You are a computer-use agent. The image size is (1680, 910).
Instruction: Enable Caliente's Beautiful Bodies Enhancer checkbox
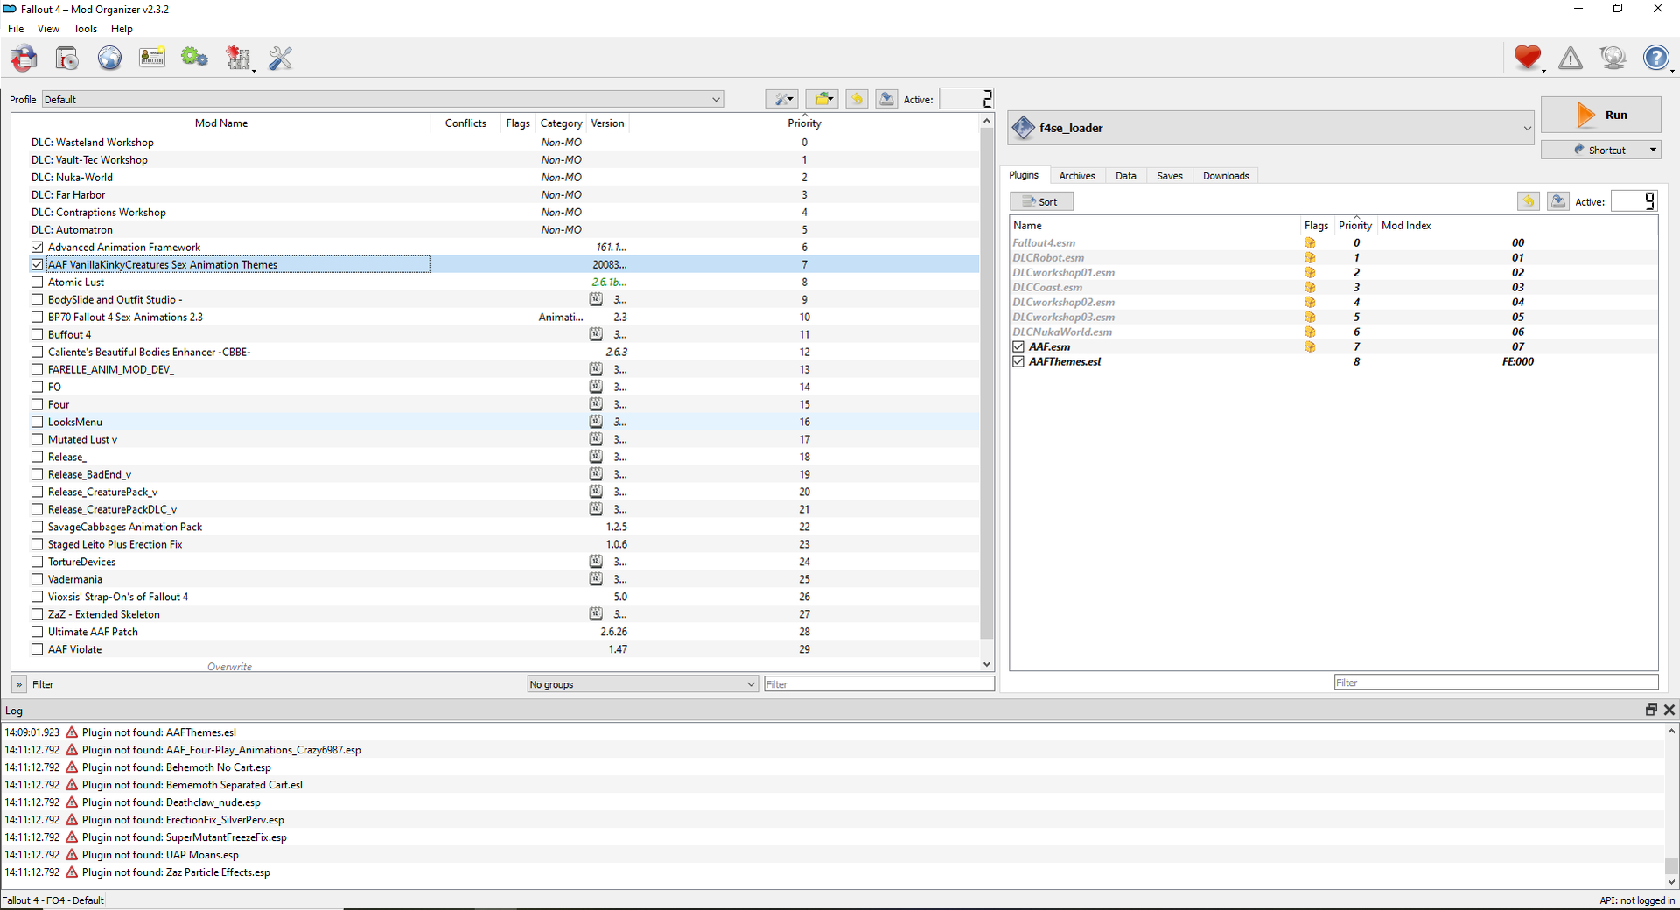point(37,352)
